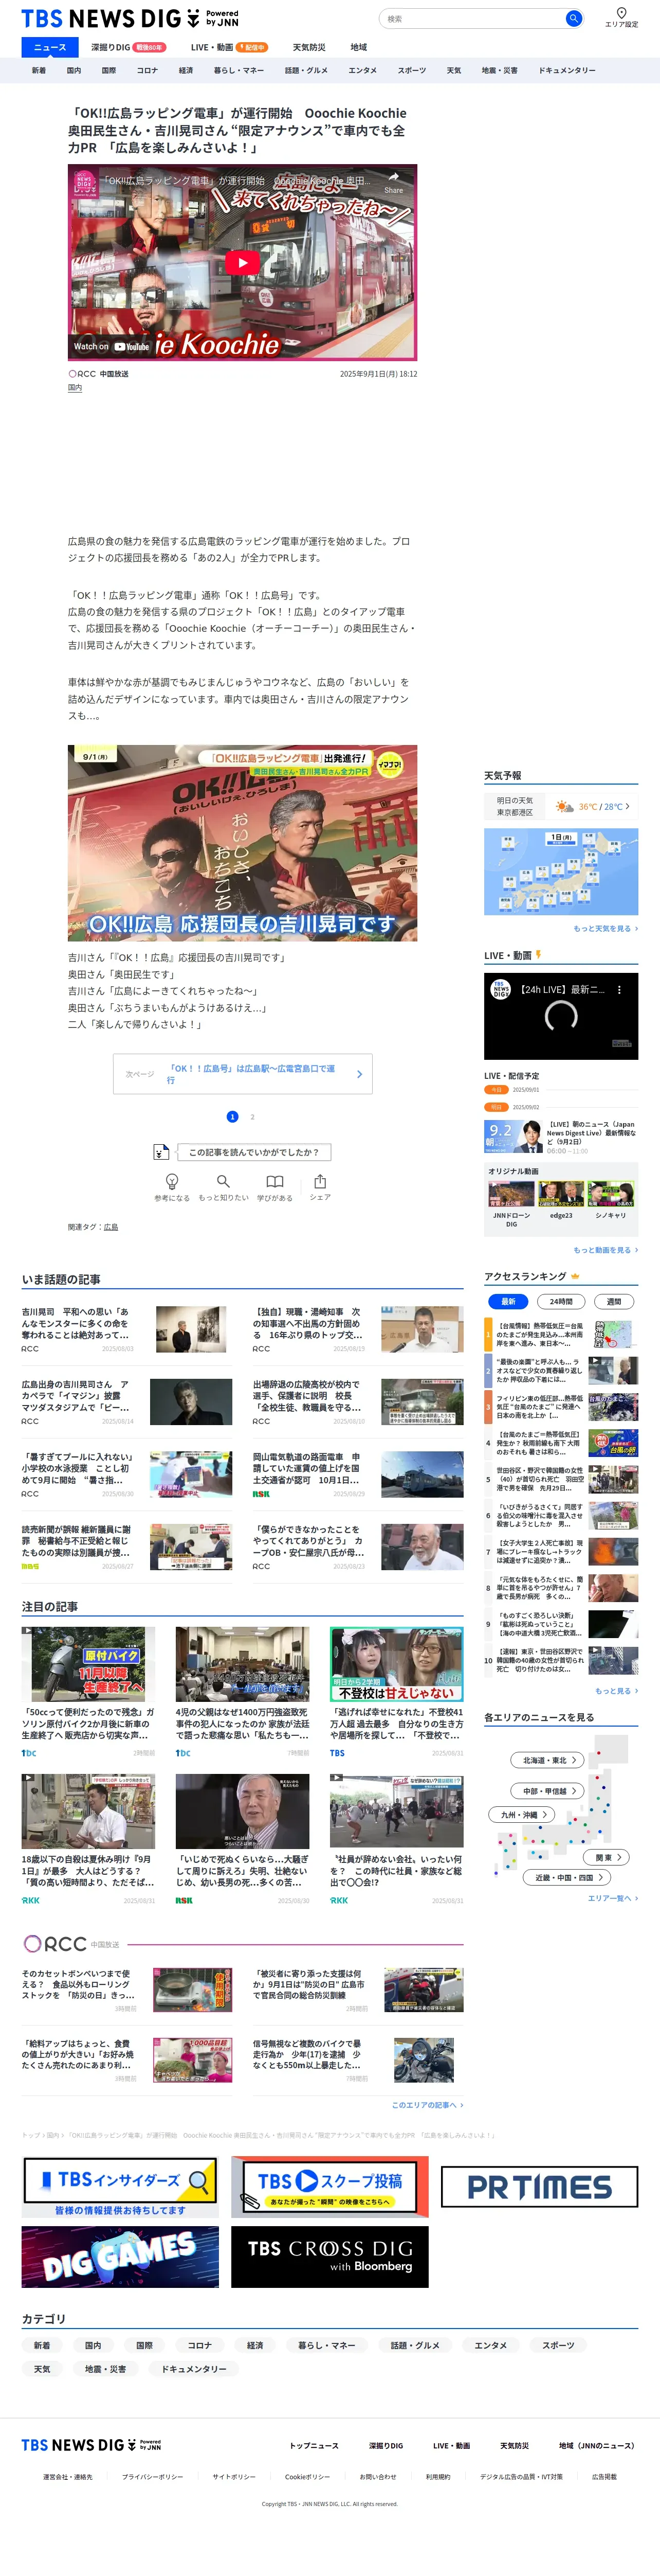Open ドキュメンタリー in the top category bar

click(x=567, y=71)
